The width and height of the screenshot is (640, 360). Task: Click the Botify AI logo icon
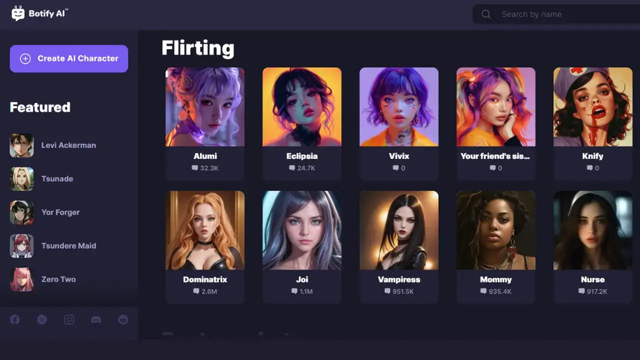coord(18,13)
